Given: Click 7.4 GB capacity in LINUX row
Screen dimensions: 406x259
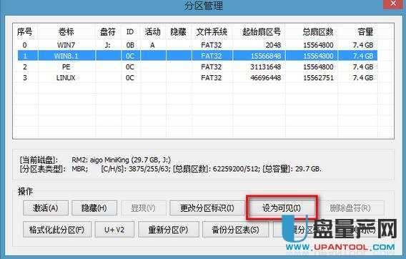Looking at the screenshot, I should point(363,78).
